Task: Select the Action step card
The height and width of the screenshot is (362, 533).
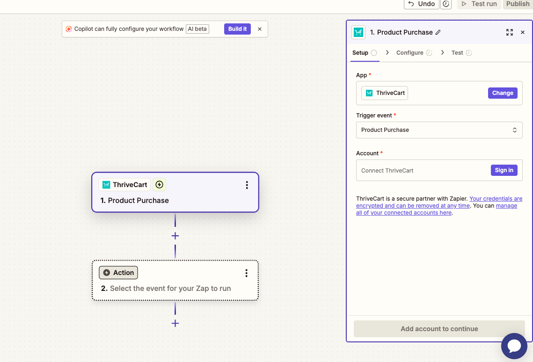Action: 175,281
